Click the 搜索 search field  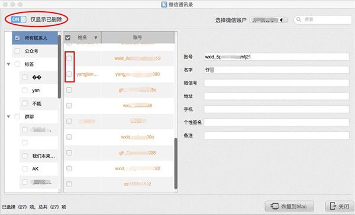coord(322,19)
